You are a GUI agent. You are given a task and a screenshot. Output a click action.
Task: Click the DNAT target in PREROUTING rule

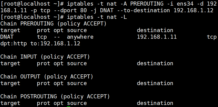point(7,37)
